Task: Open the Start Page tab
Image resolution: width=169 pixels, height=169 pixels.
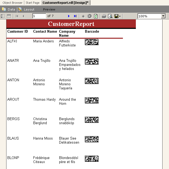Action: (33, 3)
